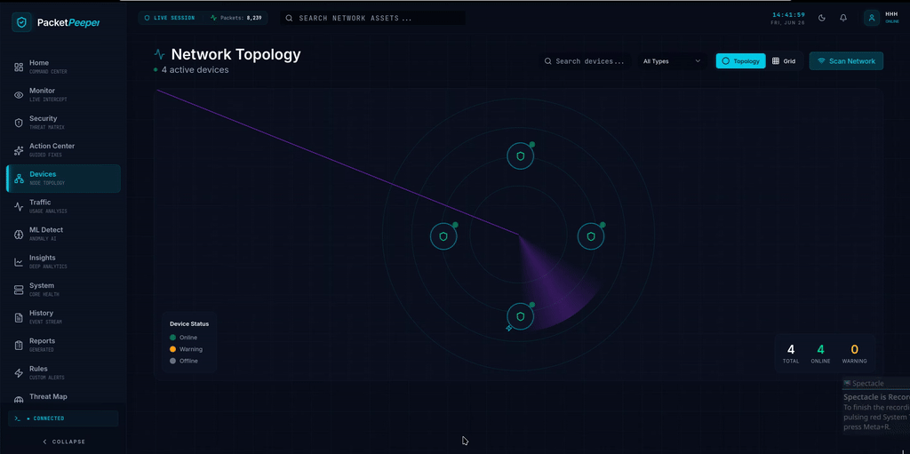Open Action Center Guided Fixes
The image size is (910, 454).
pos(64,150)
